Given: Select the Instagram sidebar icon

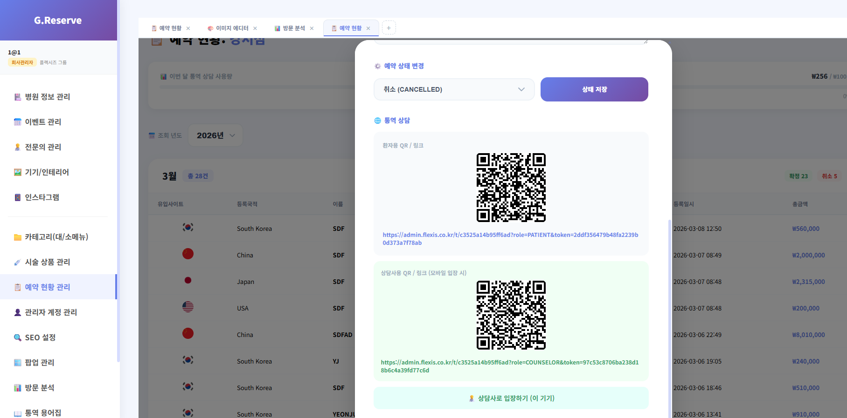Looking at the screenshot, I should pos(18,197).
